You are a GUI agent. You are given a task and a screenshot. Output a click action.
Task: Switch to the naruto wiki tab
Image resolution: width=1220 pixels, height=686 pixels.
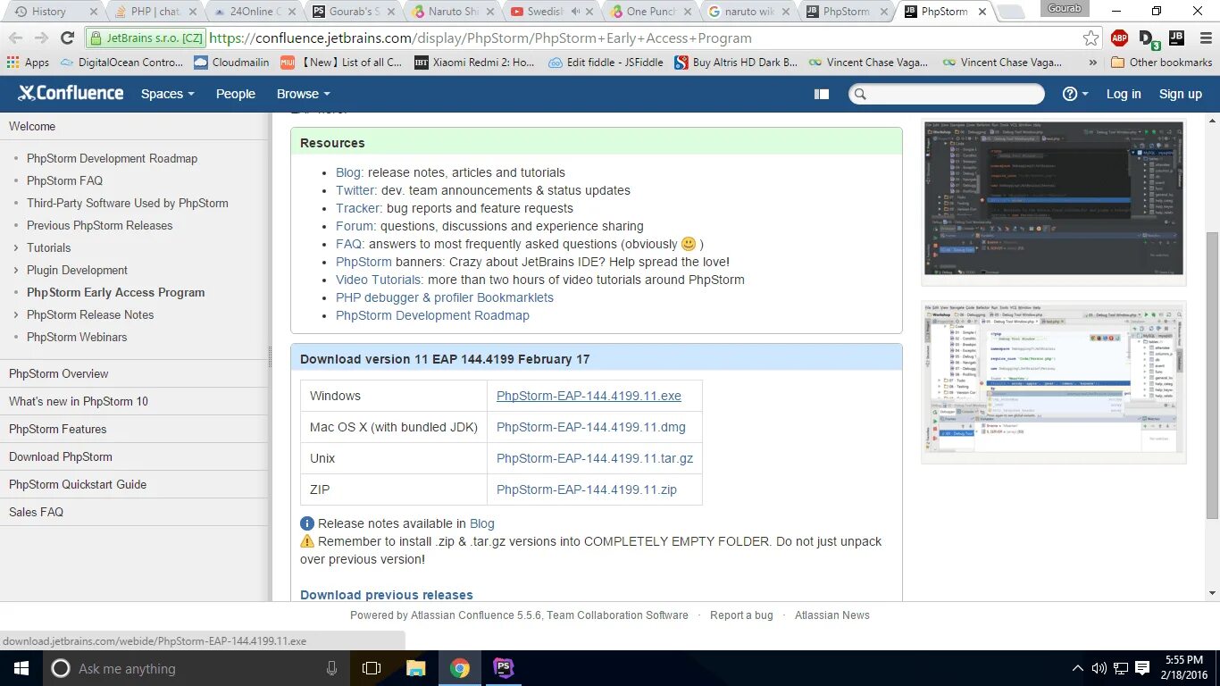tap(748, 12)
